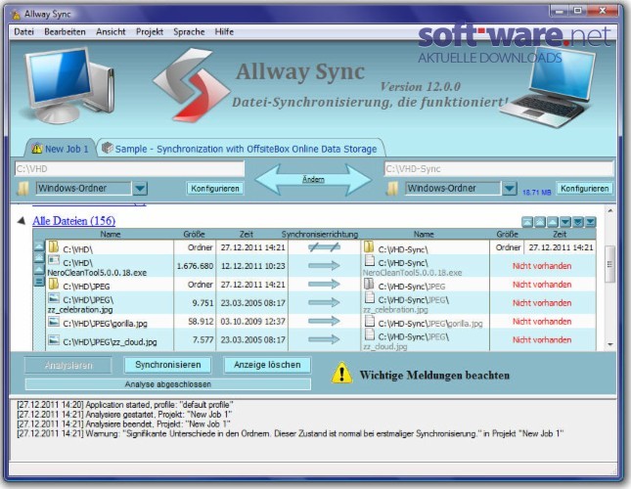Click the image file icon of C:\VHD\JPEG\gorilla.jpg
Image resolution: width=631 pixels, height=489 pixels.
54,322
